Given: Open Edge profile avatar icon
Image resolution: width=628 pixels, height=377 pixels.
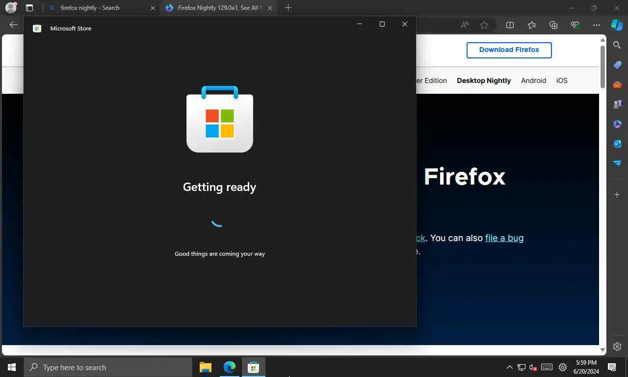Looking at the screenshot, I should click(11, 8).
